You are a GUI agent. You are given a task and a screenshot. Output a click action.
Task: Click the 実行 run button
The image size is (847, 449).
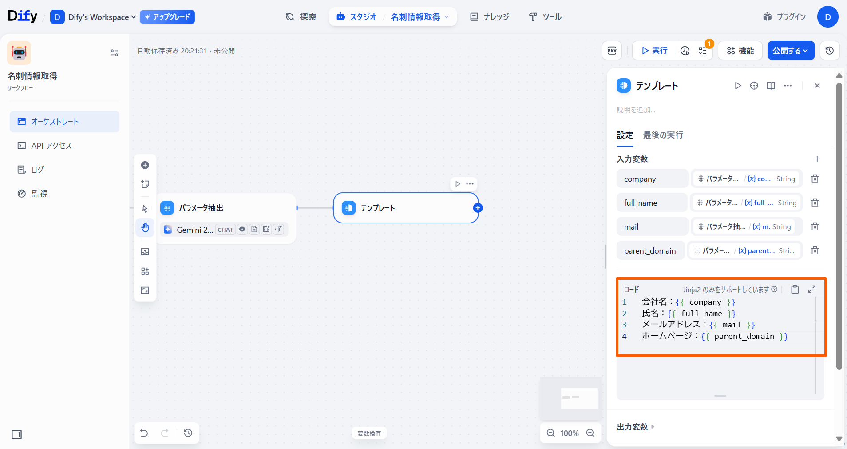654,51
